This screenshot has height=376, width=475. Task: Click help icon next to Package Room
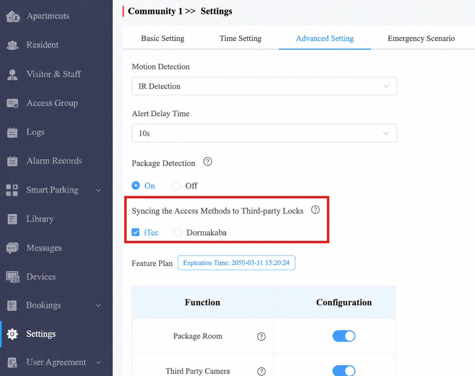(261, 337)
